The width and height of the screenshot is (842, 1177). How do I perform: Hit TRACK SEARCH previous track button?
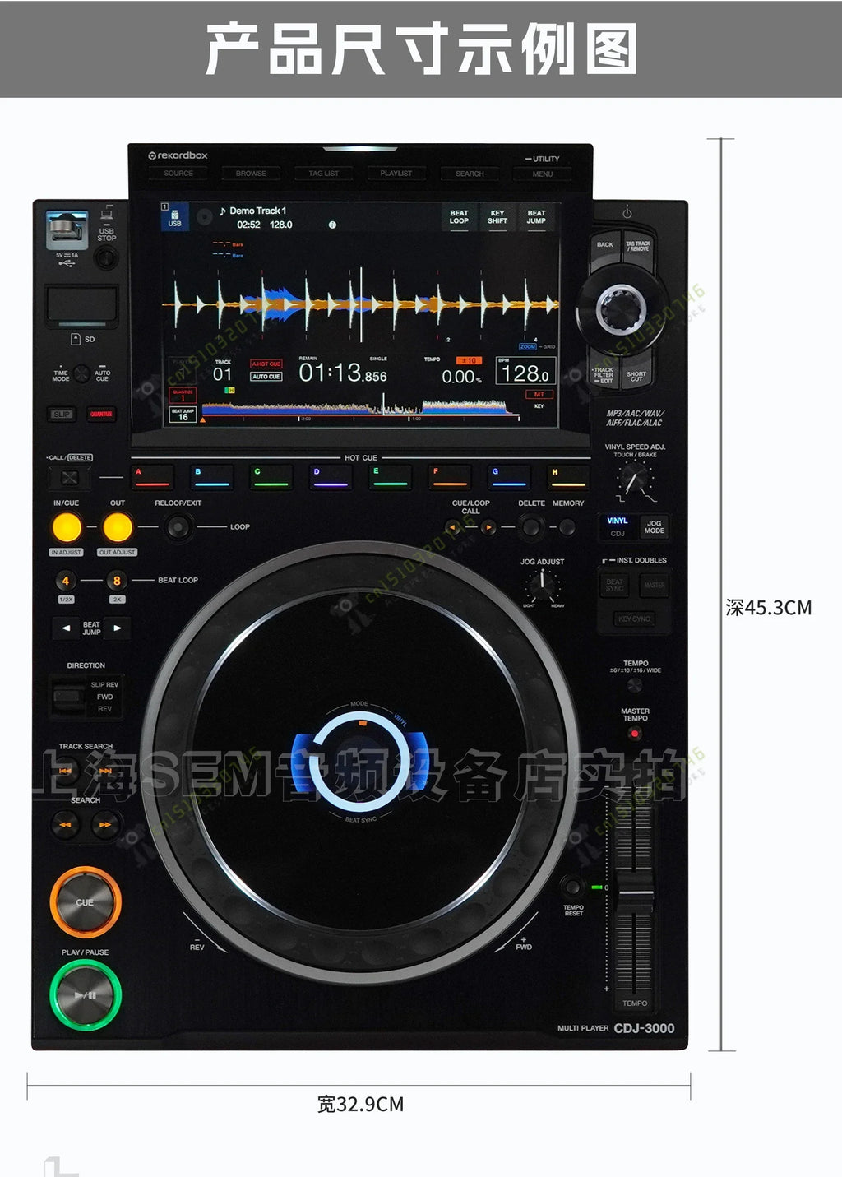(65, 772)
